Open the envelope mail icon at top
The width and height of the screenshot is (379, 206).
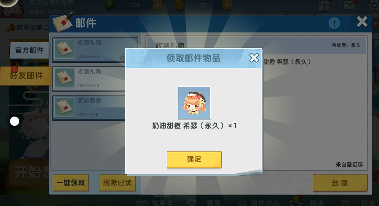(349, 5)
